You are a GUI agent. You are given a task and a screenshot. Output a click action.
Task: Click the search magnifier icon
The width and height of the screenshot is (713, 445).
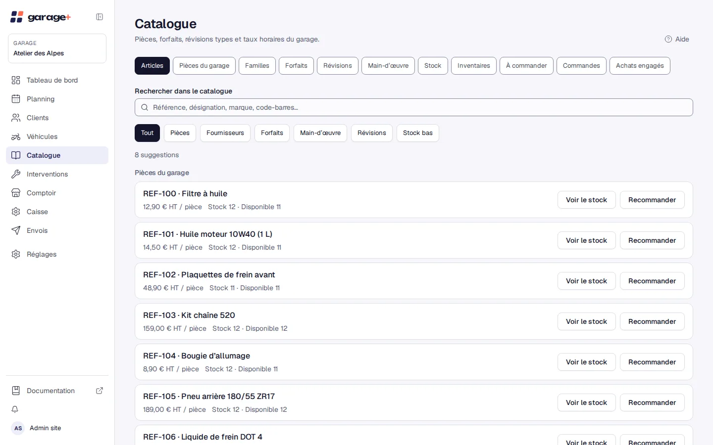click(x=145, y=107)
